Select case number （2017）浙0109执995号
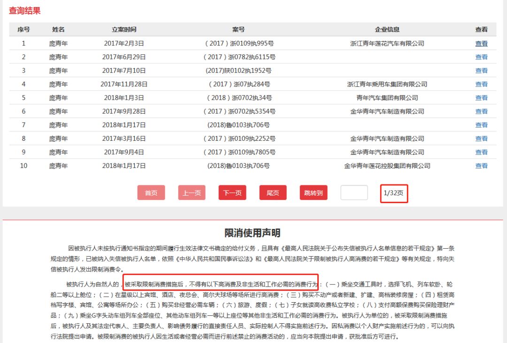This screenshot has height=343, width=507. tap(239, 43)
